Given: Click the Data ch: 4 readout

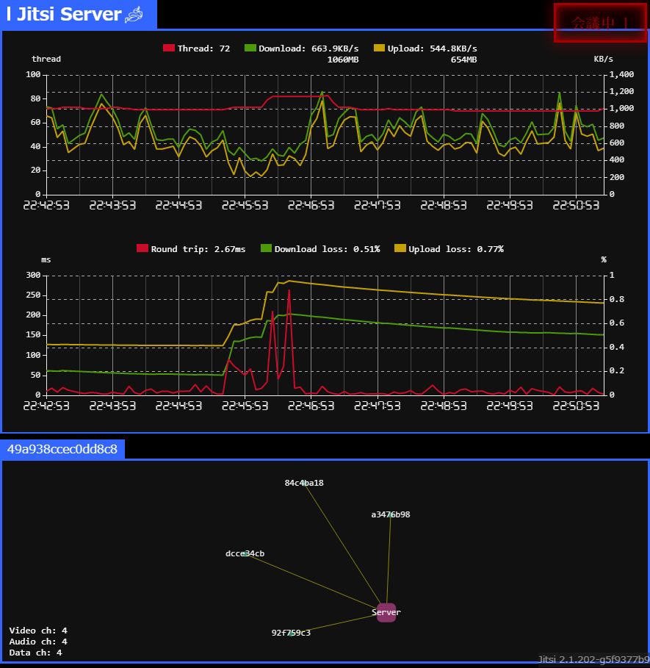Looking at the screenshot, I should [36, 653].
